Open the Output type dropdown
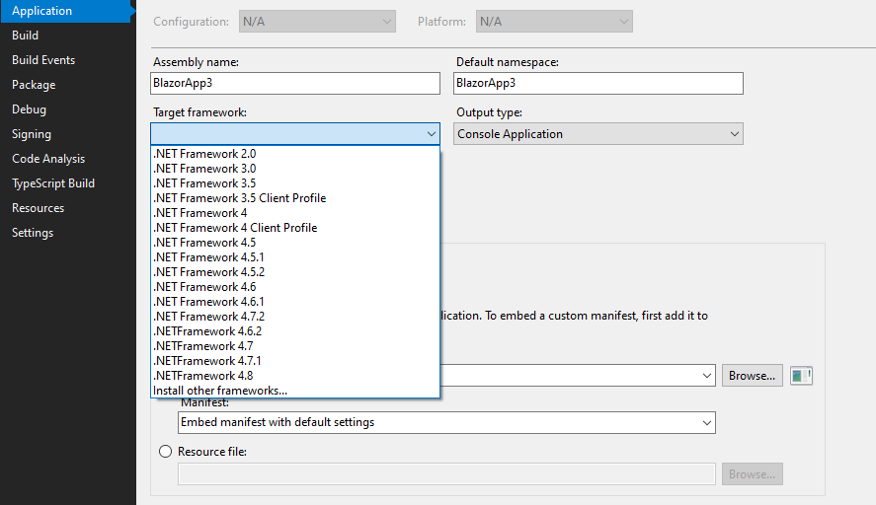Screen dimensions: 876x505 point(598,134)
